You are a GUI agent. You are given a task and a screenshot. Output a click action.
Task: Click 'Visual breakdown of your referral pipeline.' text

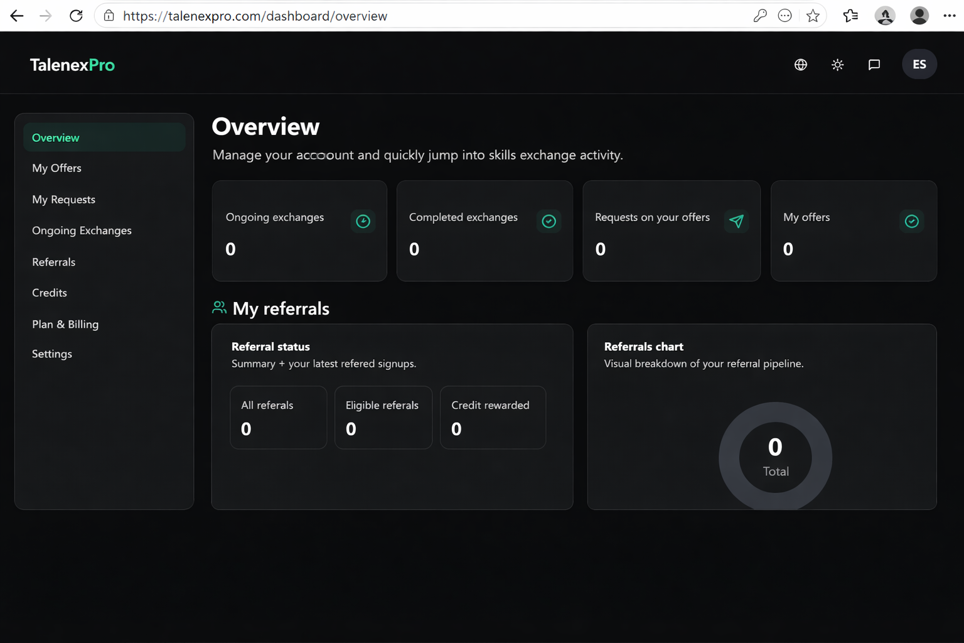[704, 364]
